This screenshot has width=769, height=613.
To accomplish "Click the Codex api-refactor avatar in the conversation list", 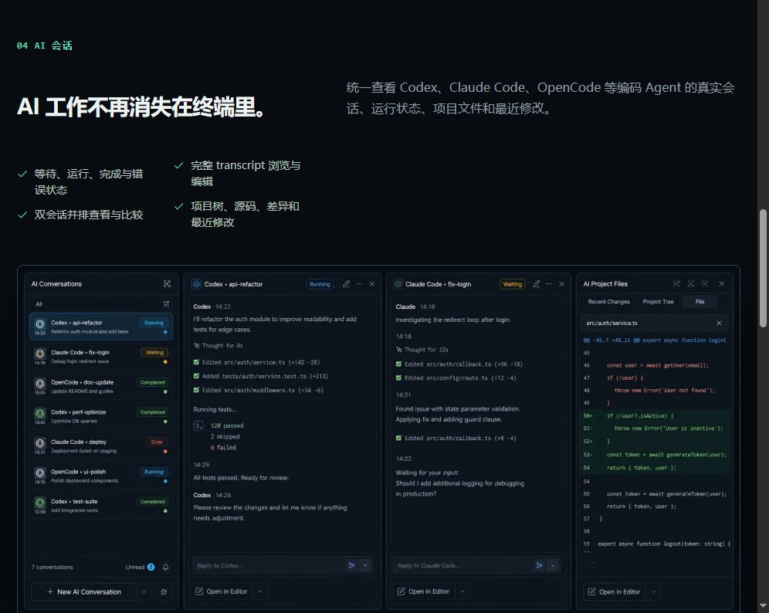I will [x=40, y=324].
